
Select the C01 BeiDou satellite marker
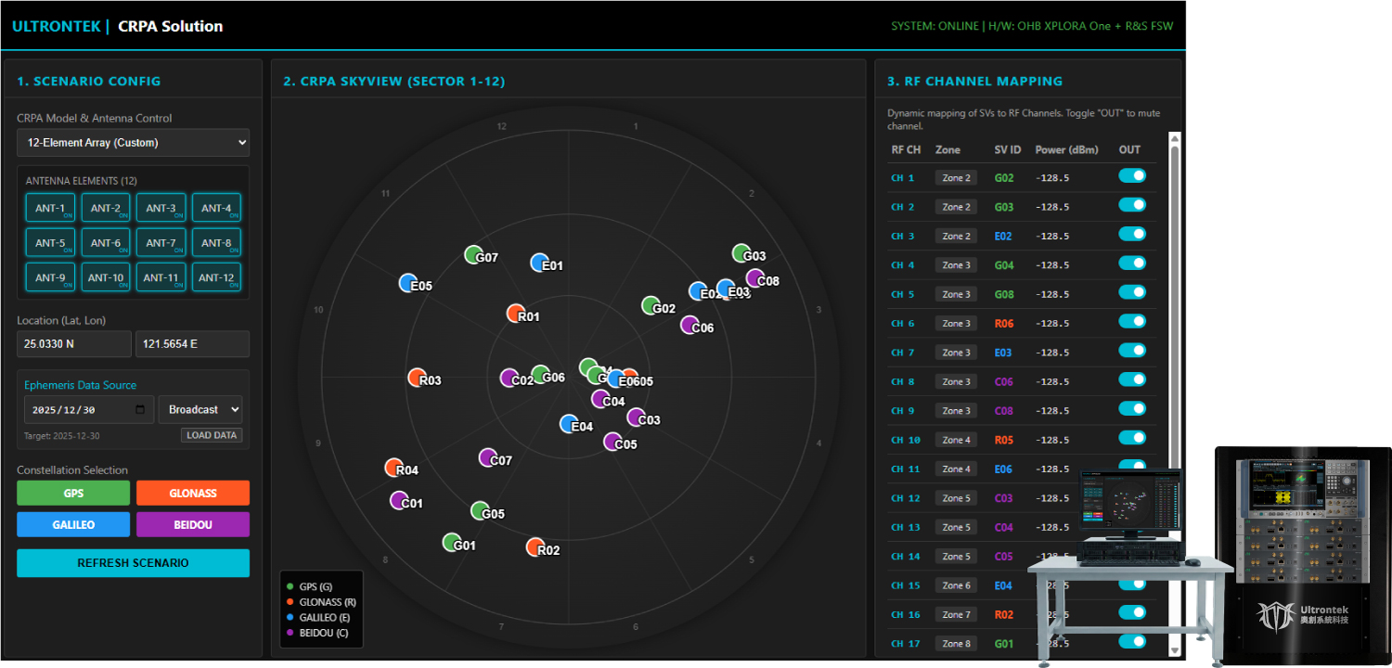pos(399,501)
